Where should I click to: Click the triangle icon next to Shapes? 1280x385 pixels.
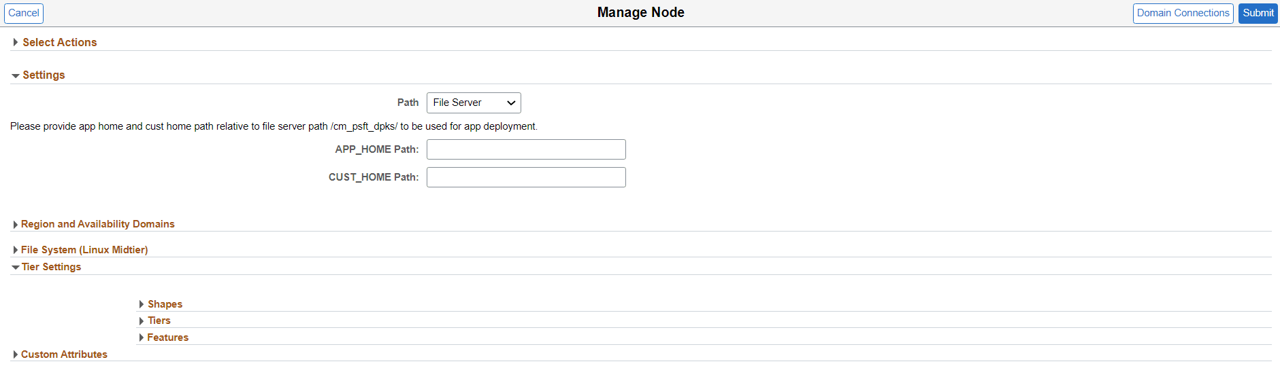click(x=142, y=305)
